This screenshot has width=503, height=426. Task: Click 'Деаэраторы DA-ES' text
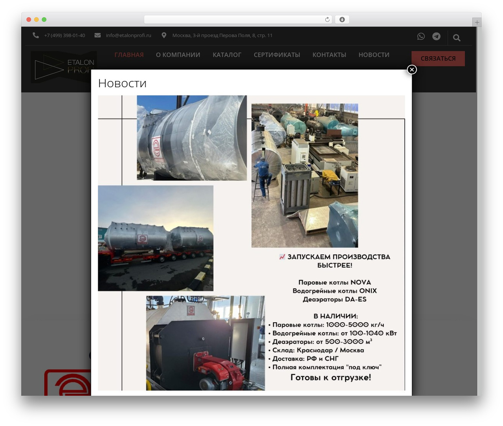tap(335, 299)
